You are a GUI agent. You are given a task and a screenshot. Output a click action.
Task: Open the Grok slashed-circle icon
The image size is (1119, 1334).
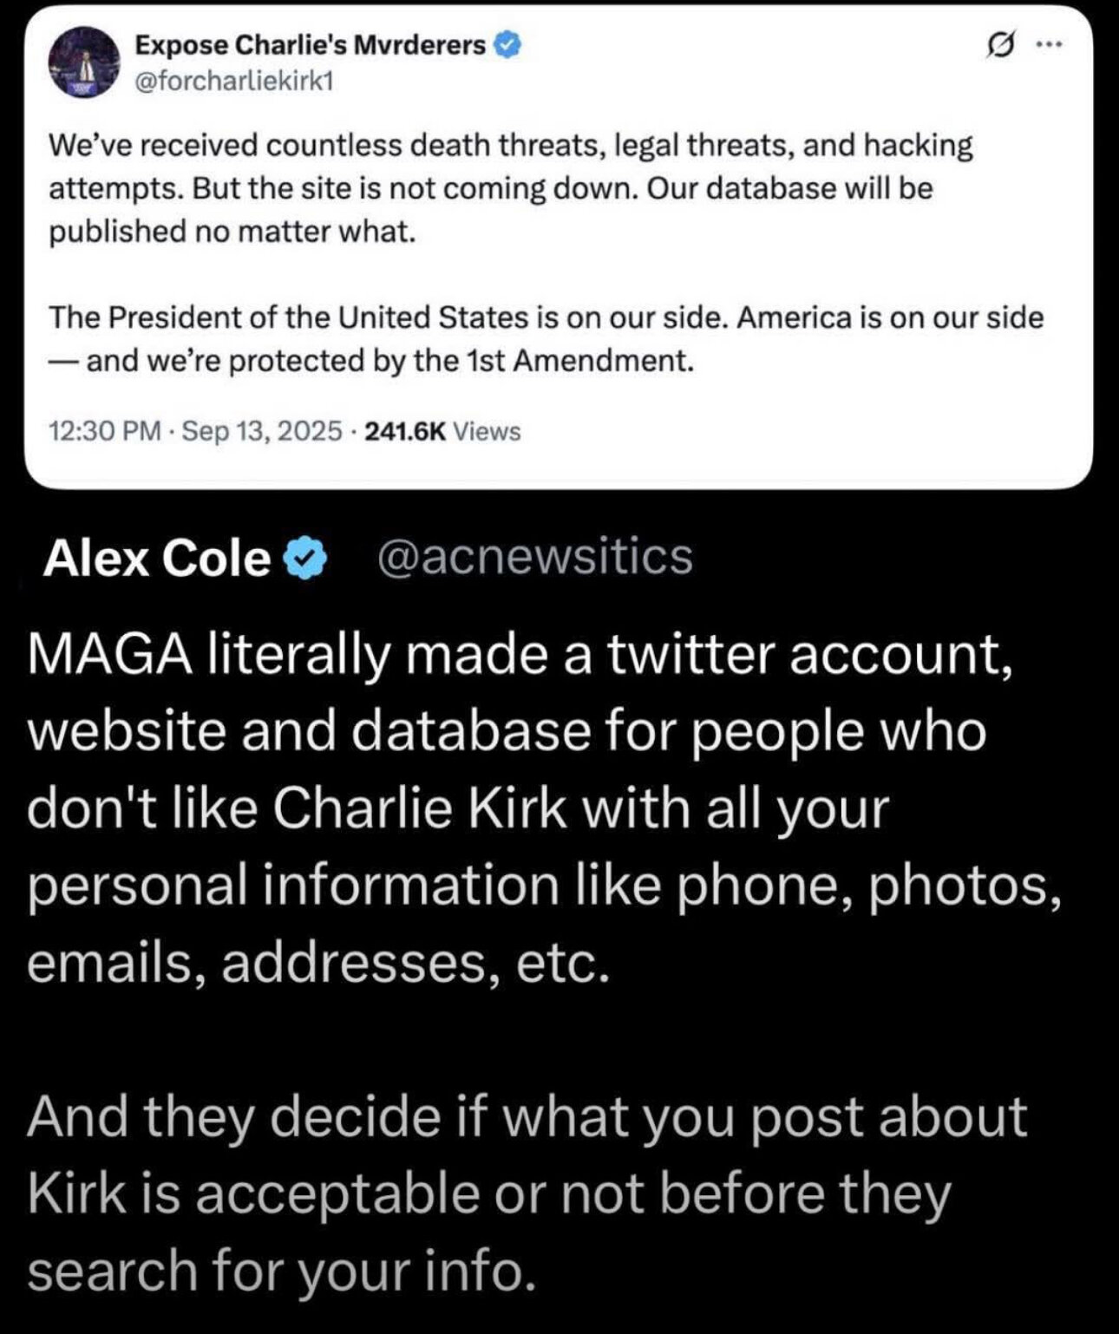click(x=1004, y=44)
